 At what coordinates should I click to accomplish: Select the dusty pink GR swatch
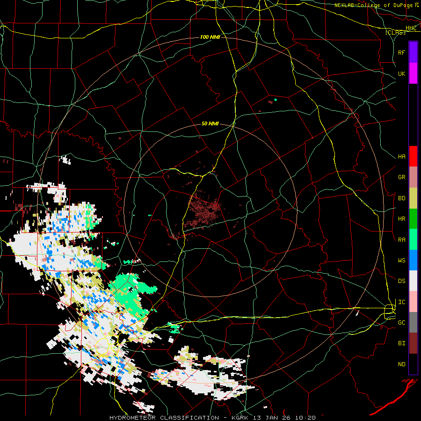pyautogui.click(x=413, y=177)
